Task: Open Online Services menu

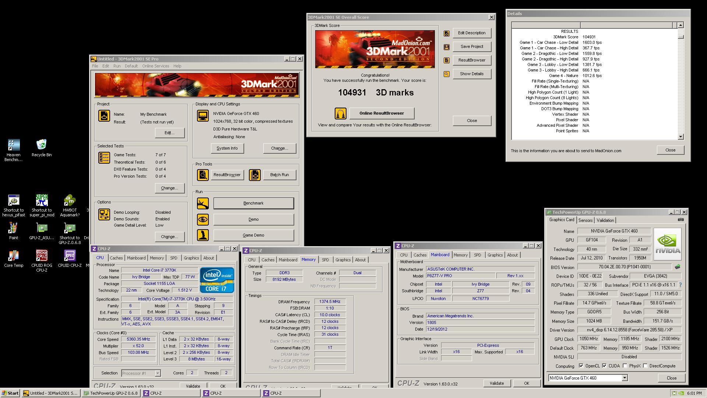Action: [155, 66]
